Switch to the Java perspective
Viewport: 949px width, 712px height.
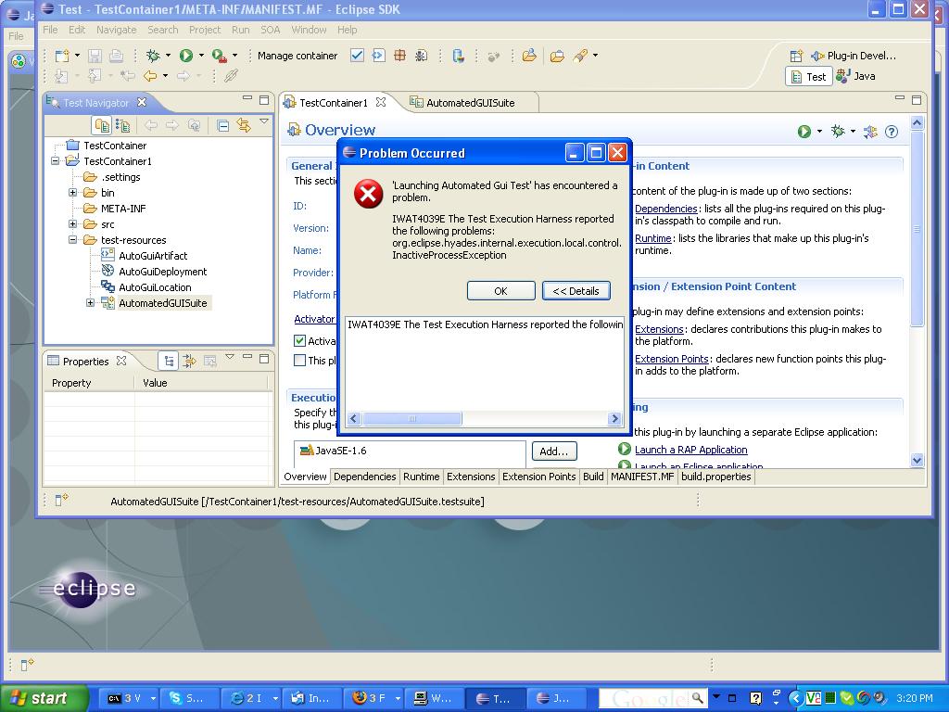click(855, 76)
